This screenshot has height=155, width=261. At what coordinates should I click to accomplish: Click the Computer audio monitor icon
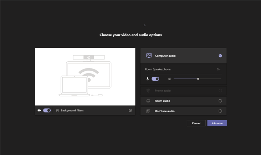point(149,56)
